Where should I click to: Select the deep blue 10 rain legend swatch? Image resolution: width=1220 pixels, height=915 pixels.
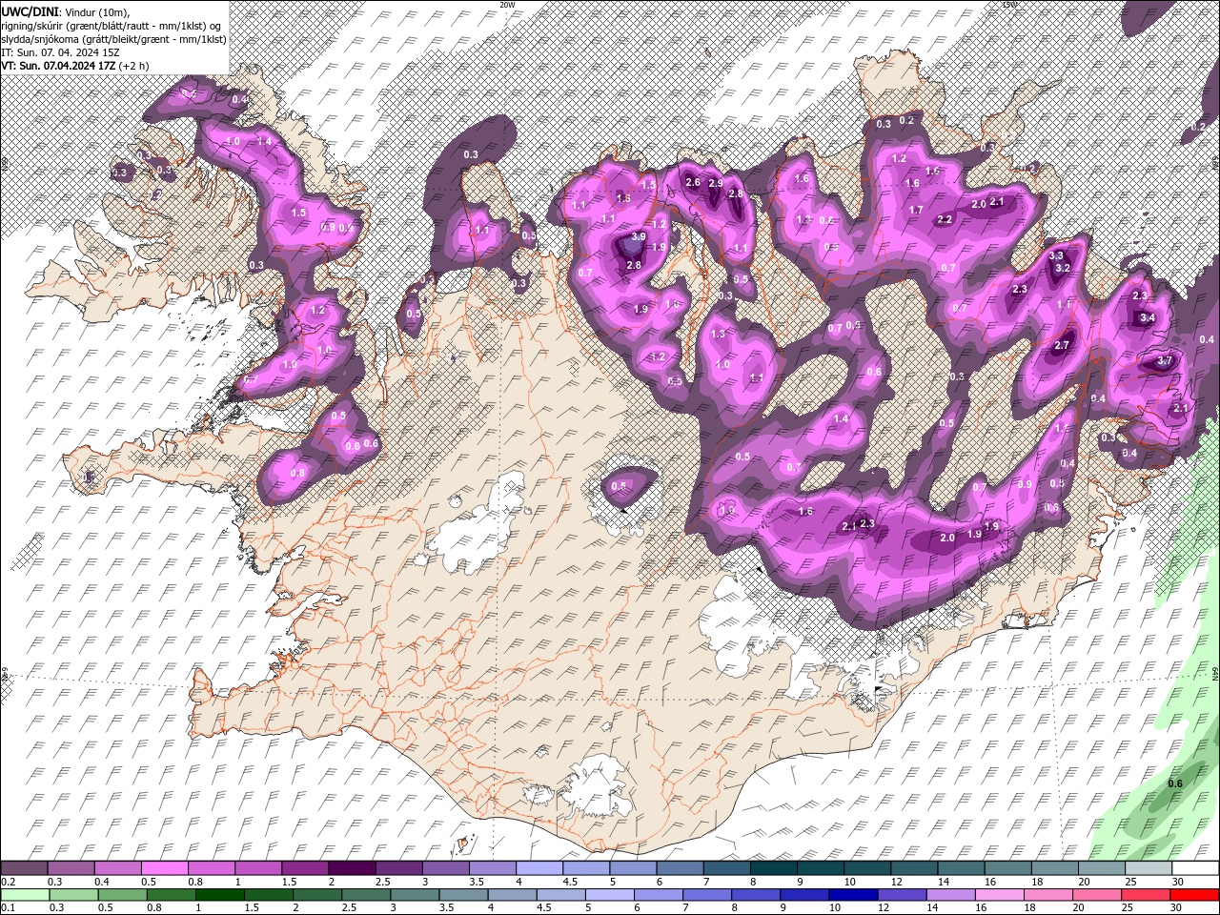853,895
